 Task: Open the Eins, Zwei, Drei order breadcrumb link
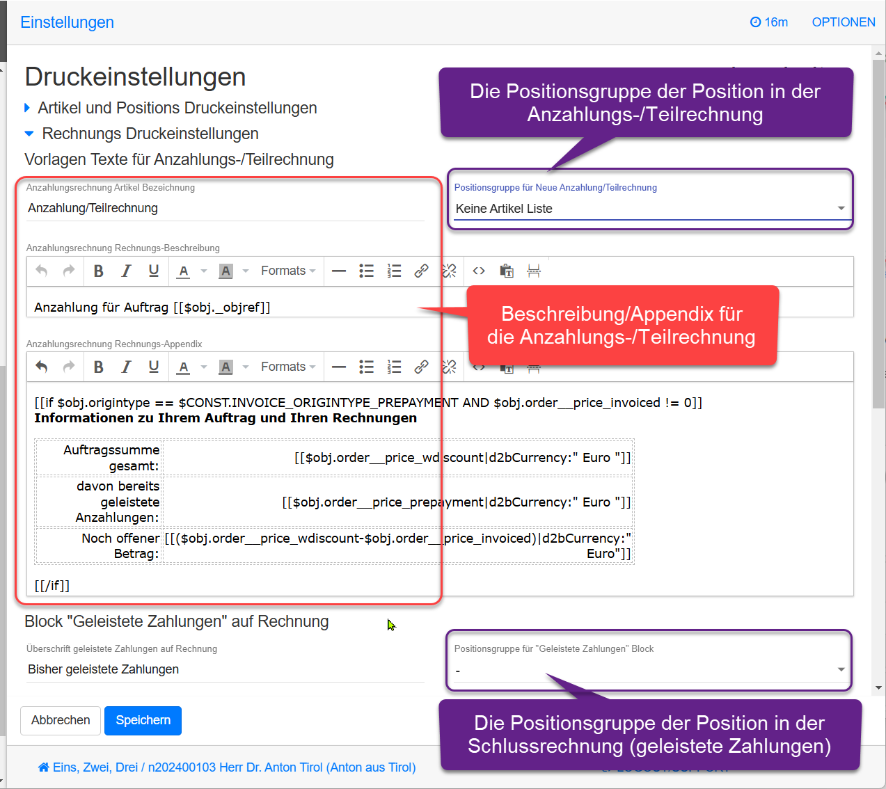tap(227, 767)
